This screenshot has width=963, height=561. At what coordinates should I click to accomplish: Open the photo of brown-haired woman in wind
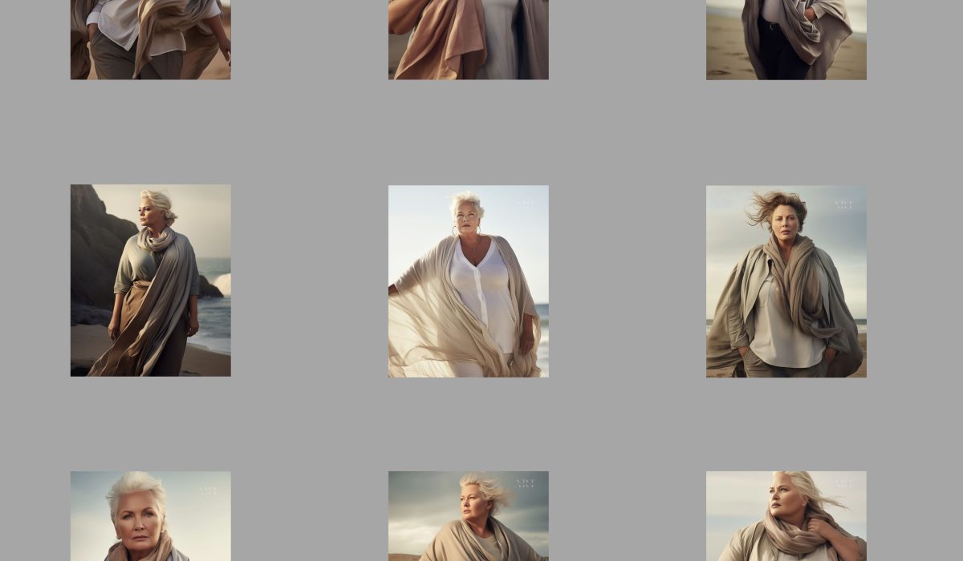tap(786, 280)
